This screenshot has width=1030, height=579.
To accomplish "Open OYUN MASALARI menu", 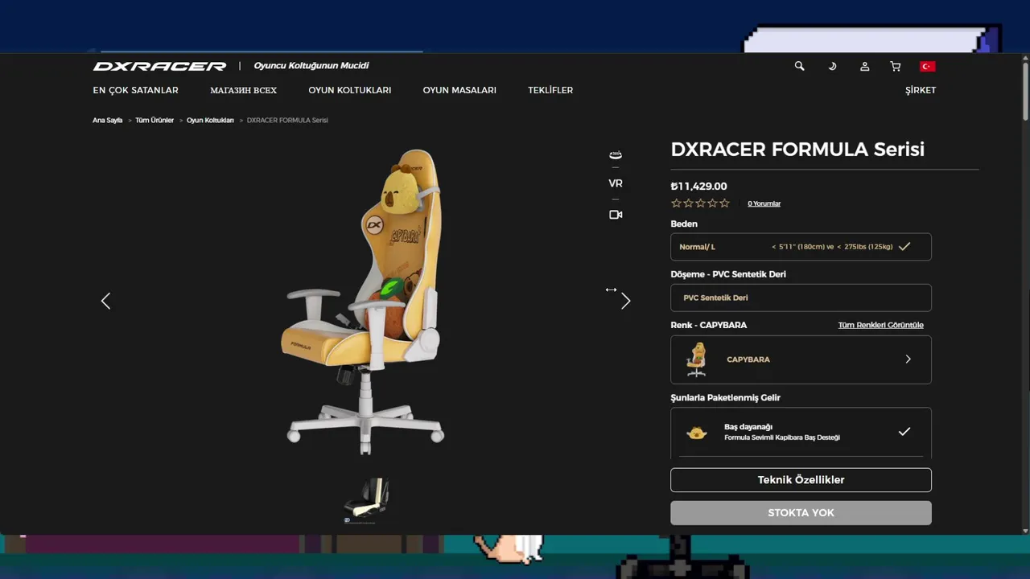I will (x=459, y=90).
